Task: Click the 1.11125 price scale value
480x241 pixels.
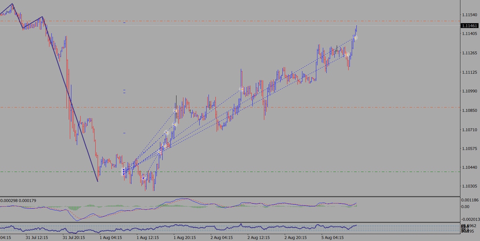Action: (x=469, y=72)
